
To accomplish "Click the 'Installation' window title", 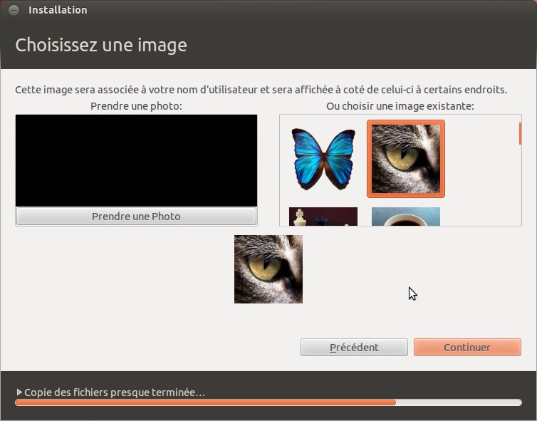I will [58, 10].
